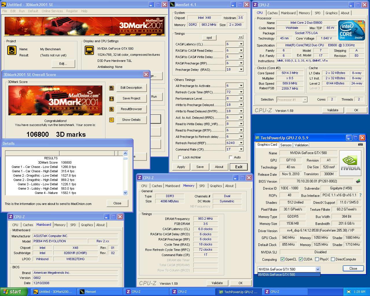Screen dimensions: 370x296
Task: Click Apply button in MemSet
Action: [181, 167]
